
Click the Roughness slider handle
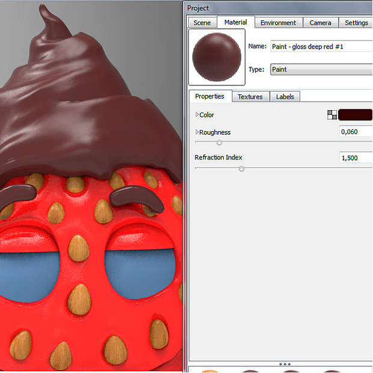point(220,143)
